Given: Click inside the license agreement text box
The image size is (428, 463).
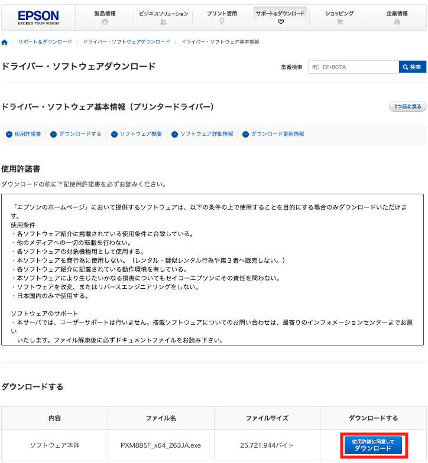Looking at the screenshot, I should click(212, 269).
